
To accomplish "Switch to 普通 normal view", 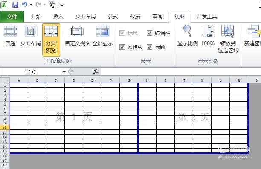I will [10, 36].
